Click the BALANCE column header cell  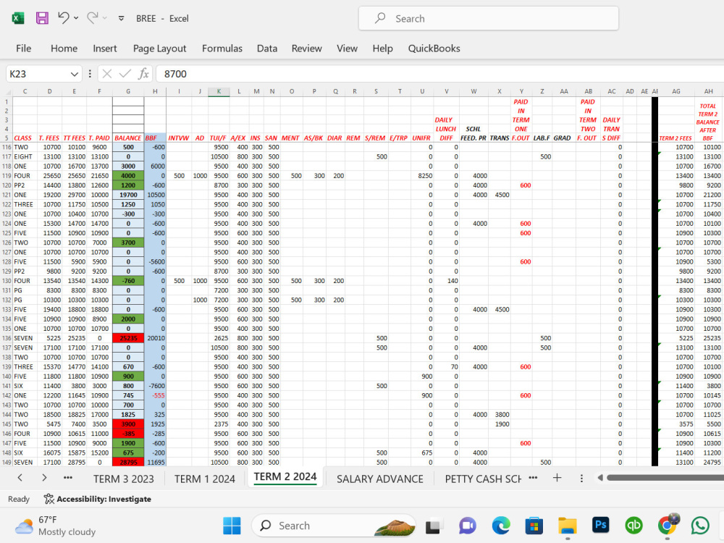click(128, 138)
